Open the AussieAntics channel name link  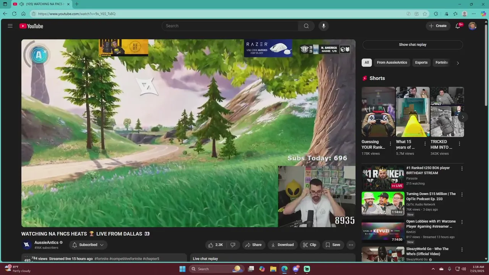coord(46,243)
